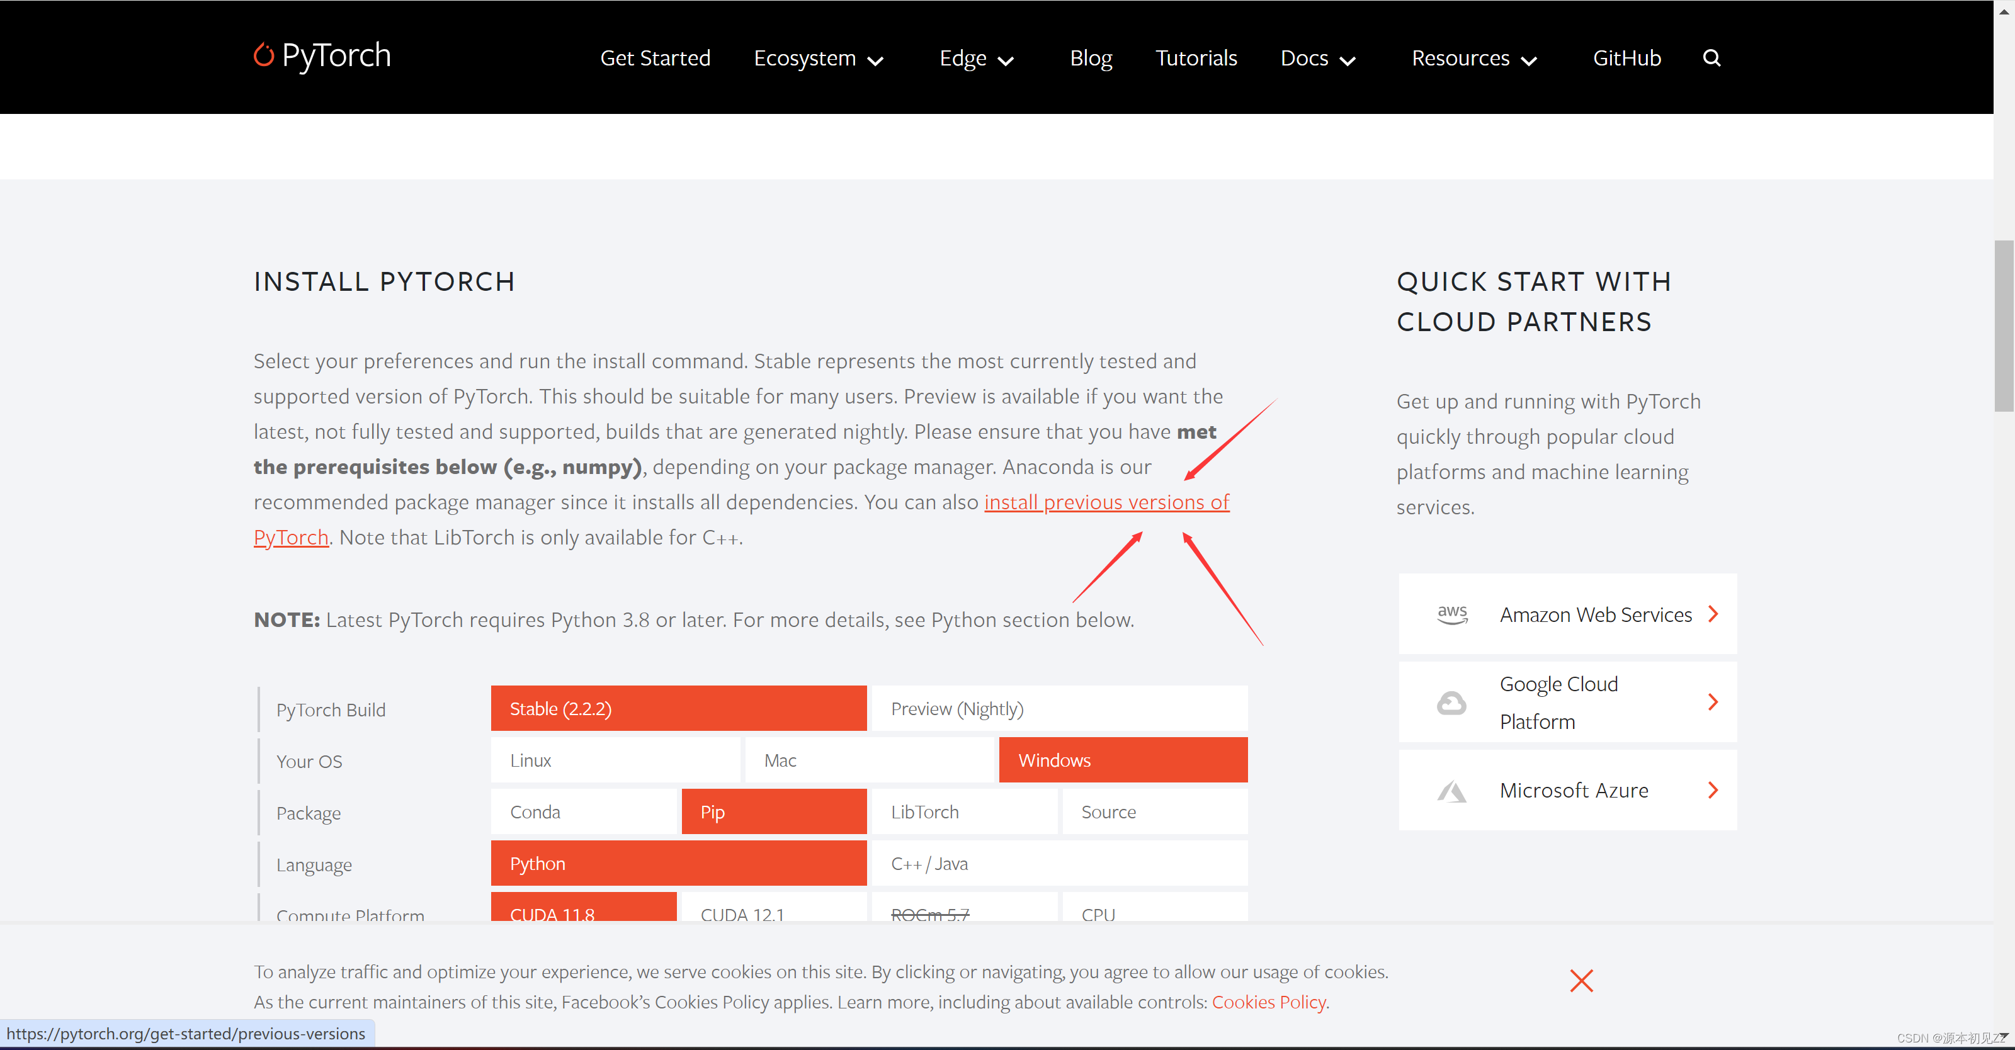Open install previous versions of PyTorch link

(x=1106, y=502)
